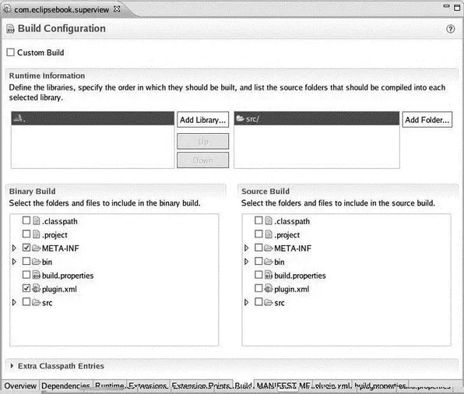This screenshot has height=394, width=464.
Task: Check build.properties in Source Build
Action: (x=258, y=274)
